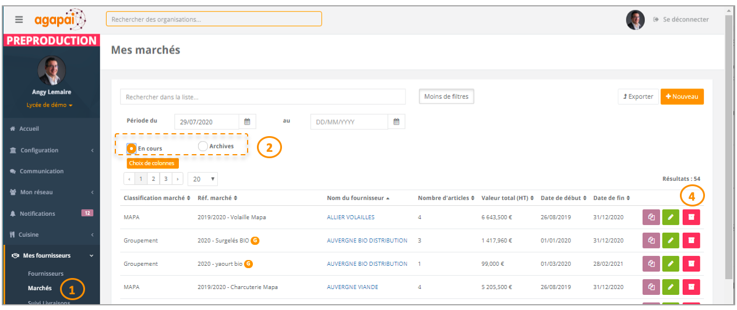Select the En cours radio button
737x310 pixels.
coord(132,148)
